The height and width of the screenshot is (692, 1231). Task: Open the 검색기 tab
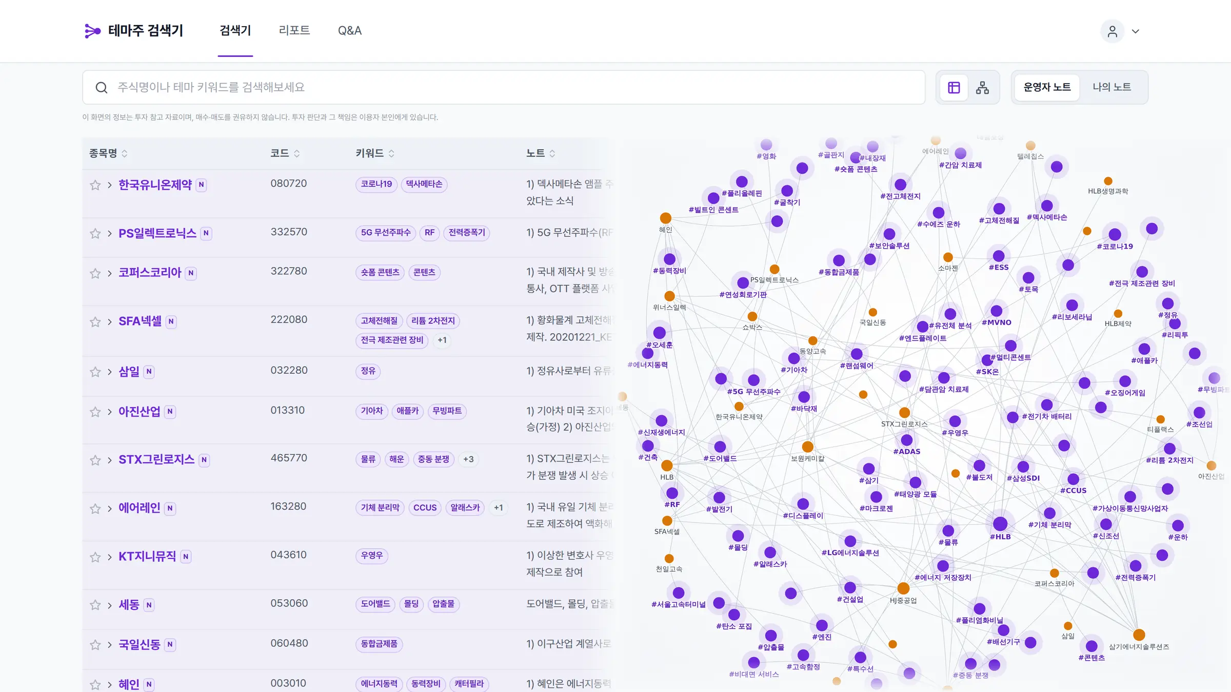coord(235,31)
